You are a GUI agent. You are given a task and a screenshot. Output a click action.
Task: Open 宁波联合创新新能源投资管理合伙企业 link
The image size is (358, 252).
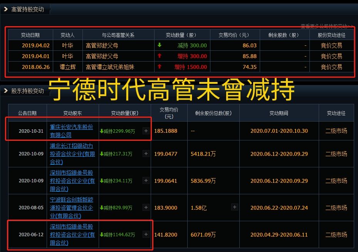click(71, 208)
